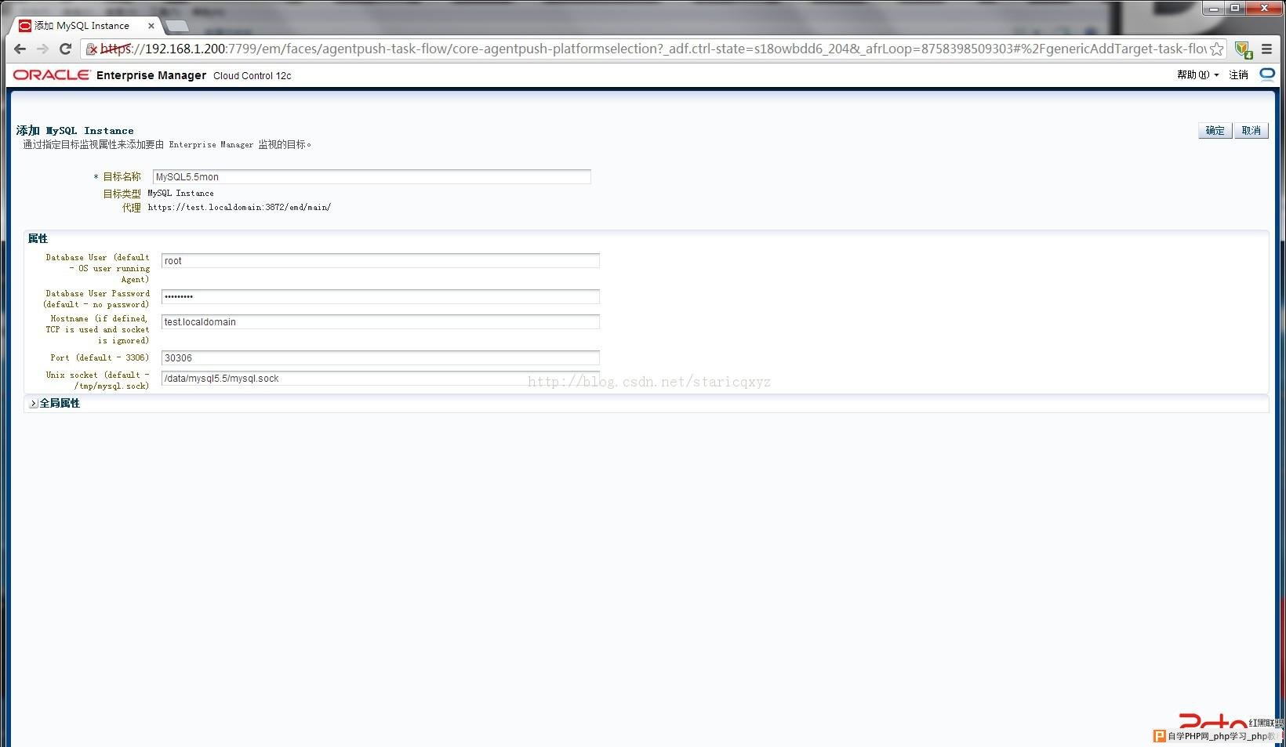Screen dimensions: 1286x747
Task: Click the green shield extension icon
Action: (1243, 49)
